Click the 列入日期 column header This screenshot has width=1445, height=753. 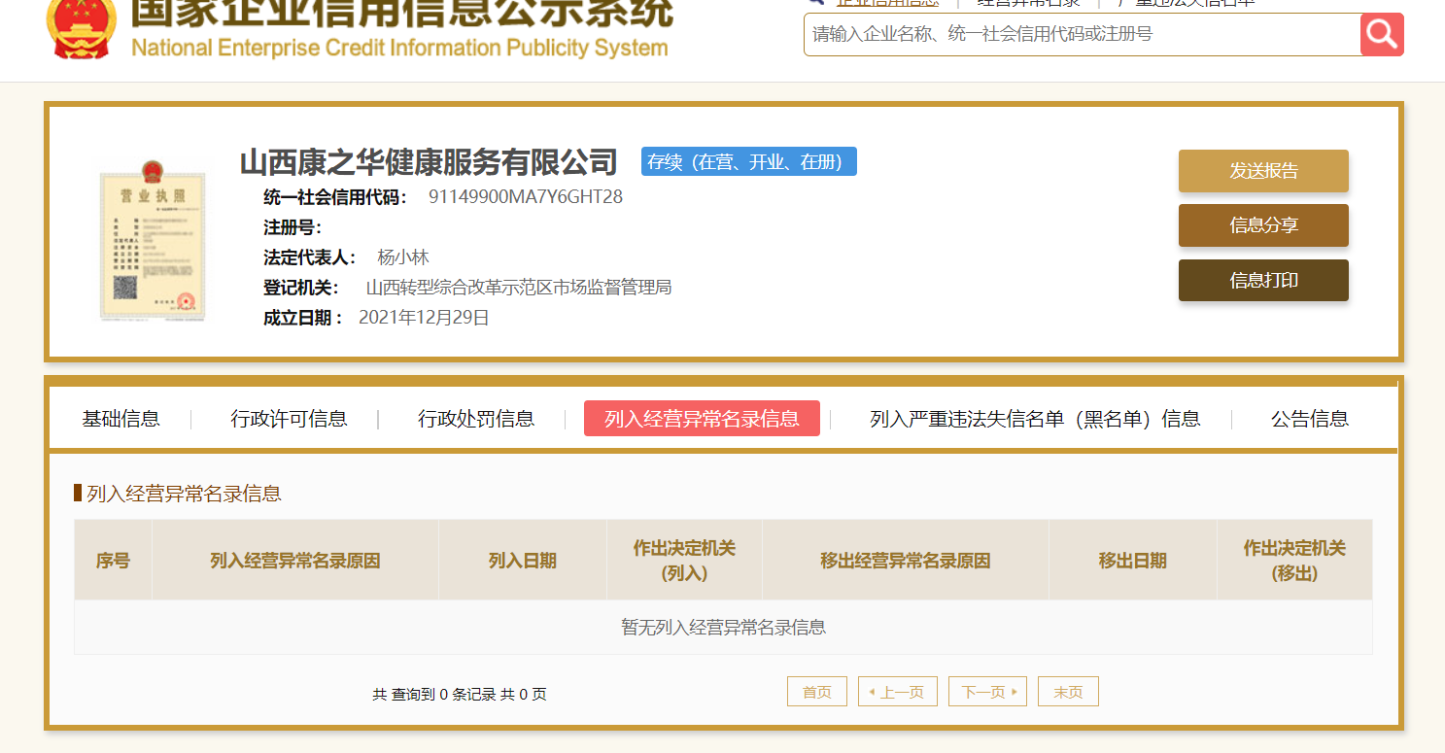click(x=523, y=561)
